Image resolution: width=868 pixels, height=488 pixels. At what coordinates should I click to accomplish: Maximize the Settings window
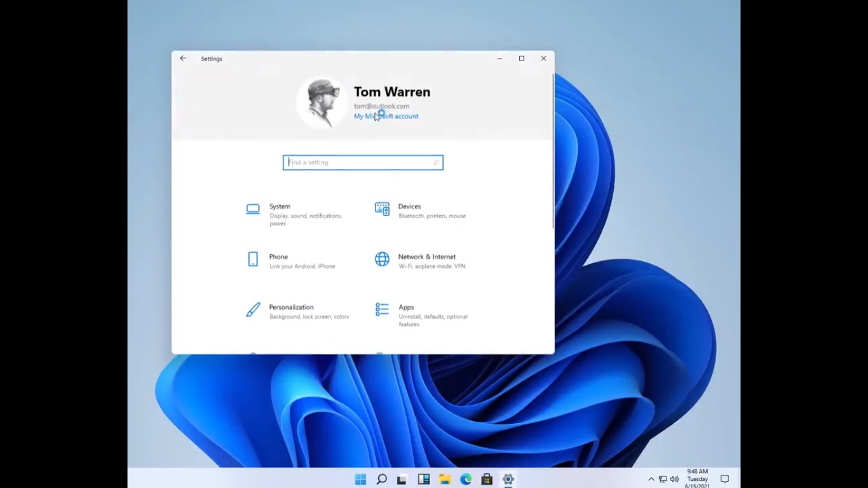(522, 58)
